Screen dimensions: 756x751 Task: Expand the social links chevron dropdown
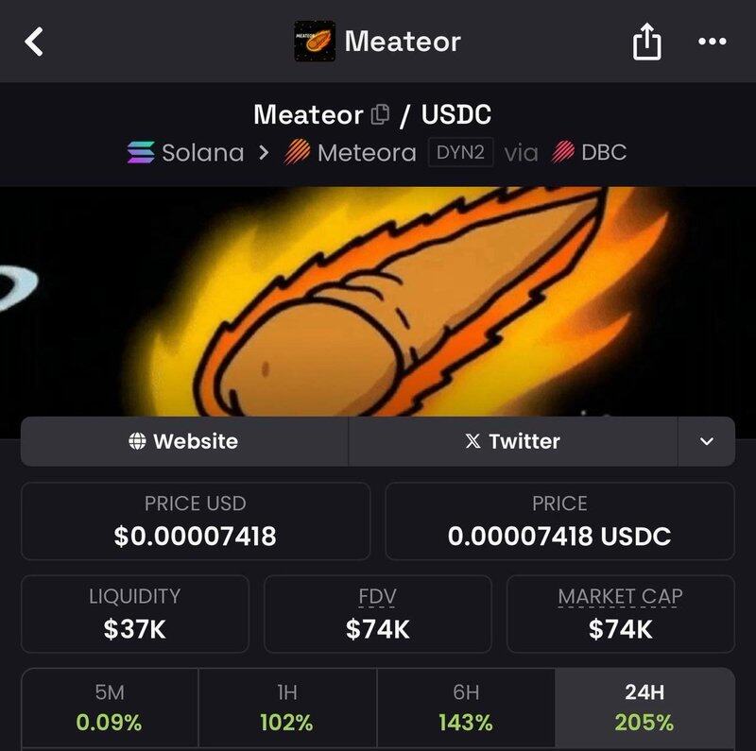[x=706, y=441]
